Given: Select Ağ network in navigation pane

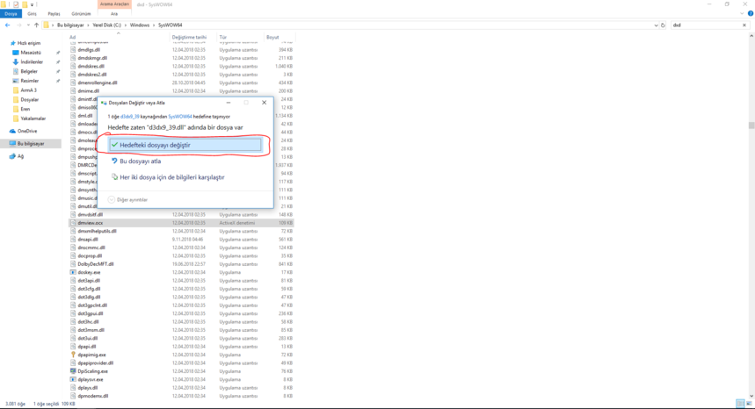Looking at the screenshot, I should click(20, 156).
